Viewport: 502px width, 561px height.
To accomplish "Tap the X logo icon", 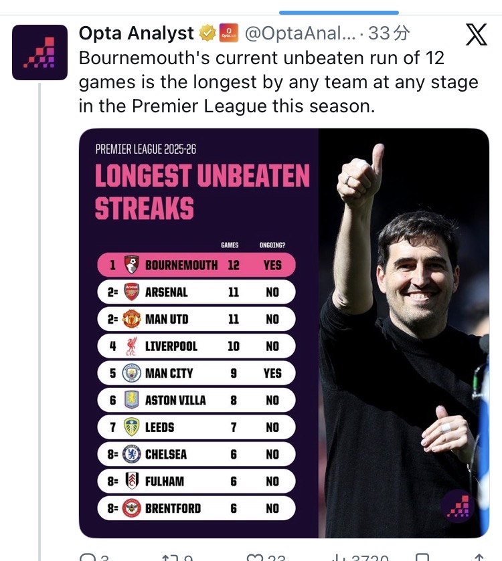I will pyautogui.click(x=476, y=34).
